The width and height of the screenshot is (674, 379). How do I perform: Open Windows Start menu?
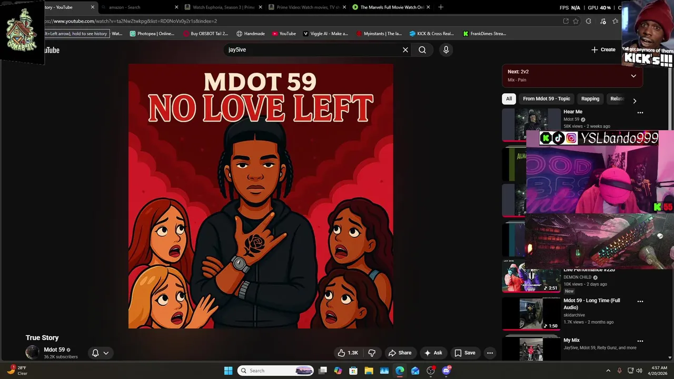point(228,371)
